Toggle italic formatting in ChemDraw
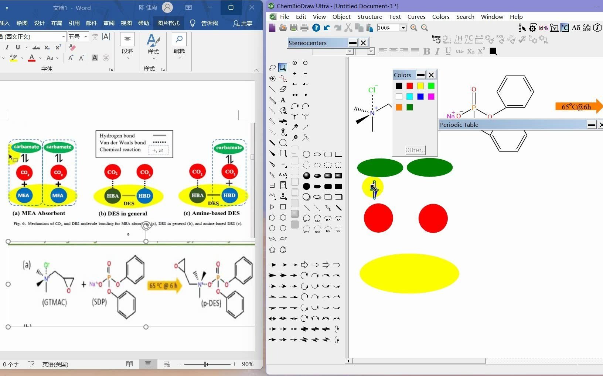 click(437, 52)
